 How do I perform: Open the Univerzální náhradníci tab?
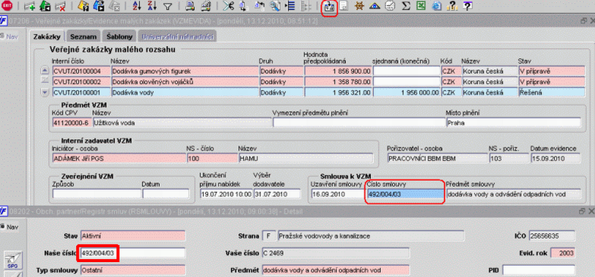[178, 36]
